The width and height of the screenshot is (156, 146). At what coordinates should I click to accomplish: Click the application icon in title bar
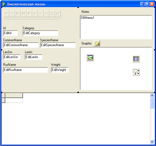pos(4,4)
